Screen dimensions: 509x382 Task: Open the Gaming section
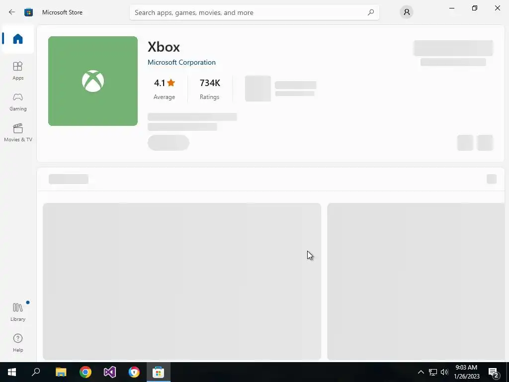pos(18,101)
